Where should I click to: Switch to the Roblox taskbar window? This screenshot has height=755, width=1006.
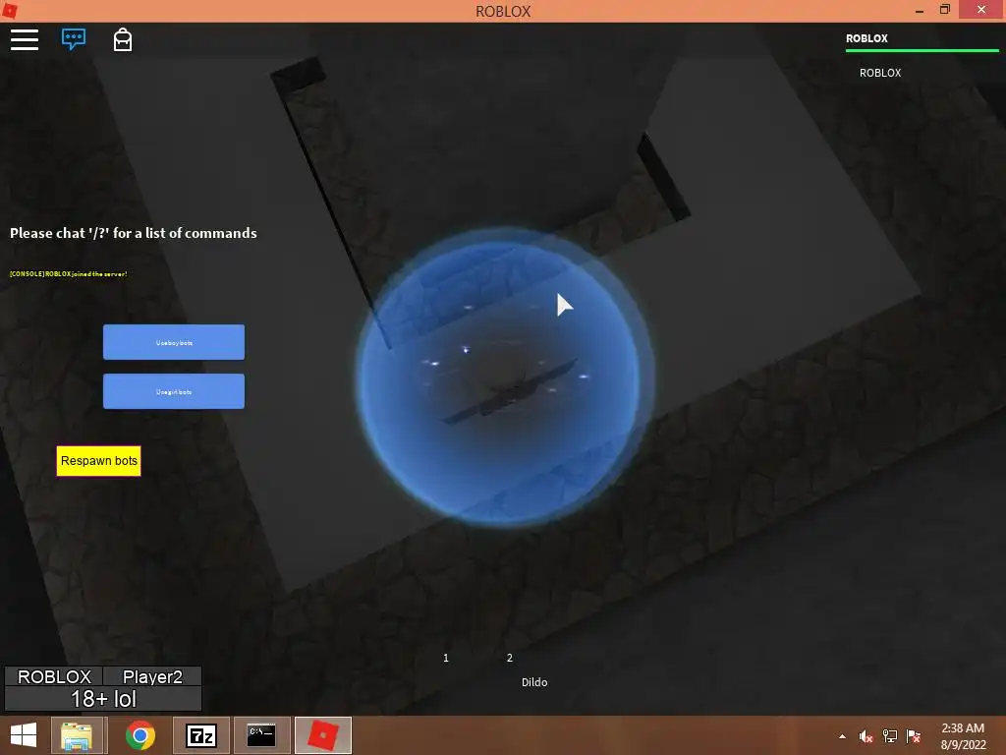pyautogui.click(x=322, y=735)
